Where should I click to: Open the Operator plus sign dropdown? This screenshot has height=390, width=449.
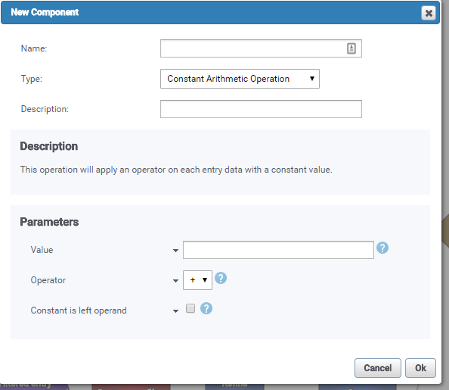[x=197, y=280]
